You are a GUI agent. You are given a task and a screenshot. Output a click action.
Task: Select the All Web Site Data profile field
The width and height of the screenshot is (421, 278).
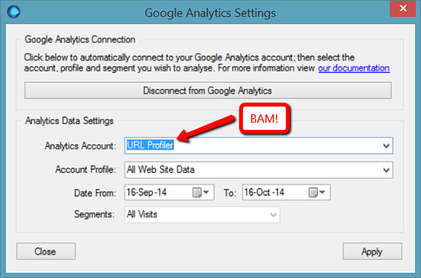tap(258, 170)
